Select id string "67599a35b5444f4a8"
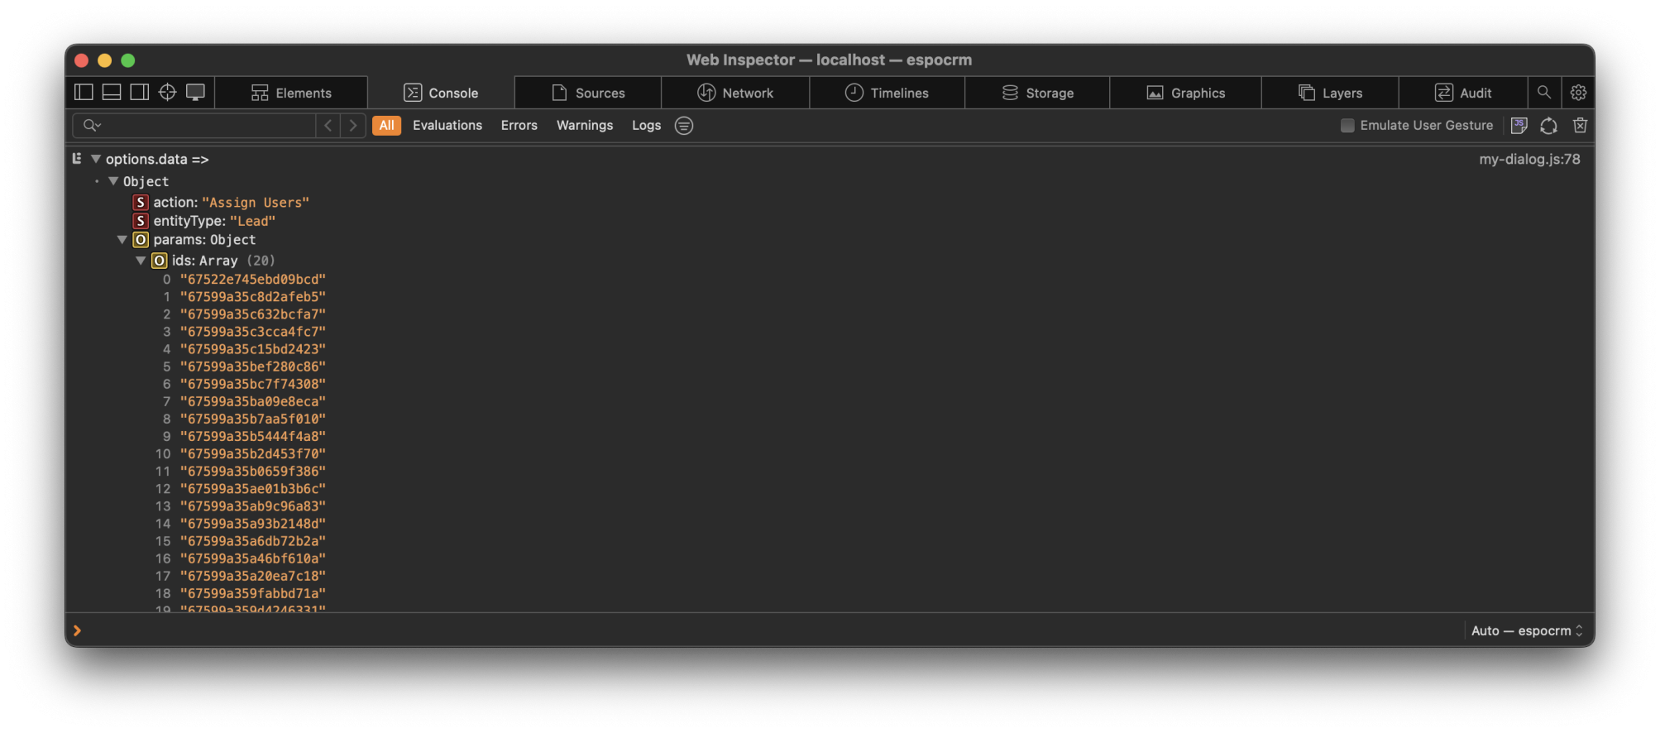The height and width of the screenshot is (733, 1660). [253, 437]
